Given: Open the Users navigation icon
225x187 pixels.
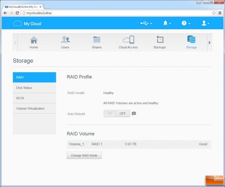Looking at the screenshot, I should 65,42.
